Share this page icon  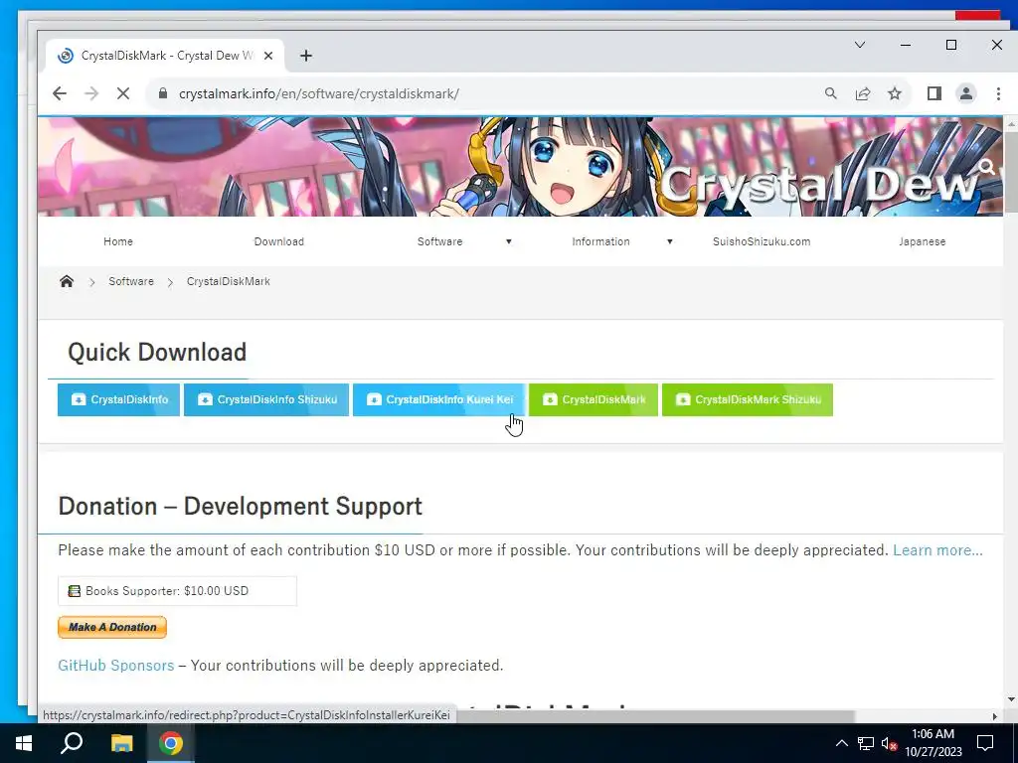point(863,93)
